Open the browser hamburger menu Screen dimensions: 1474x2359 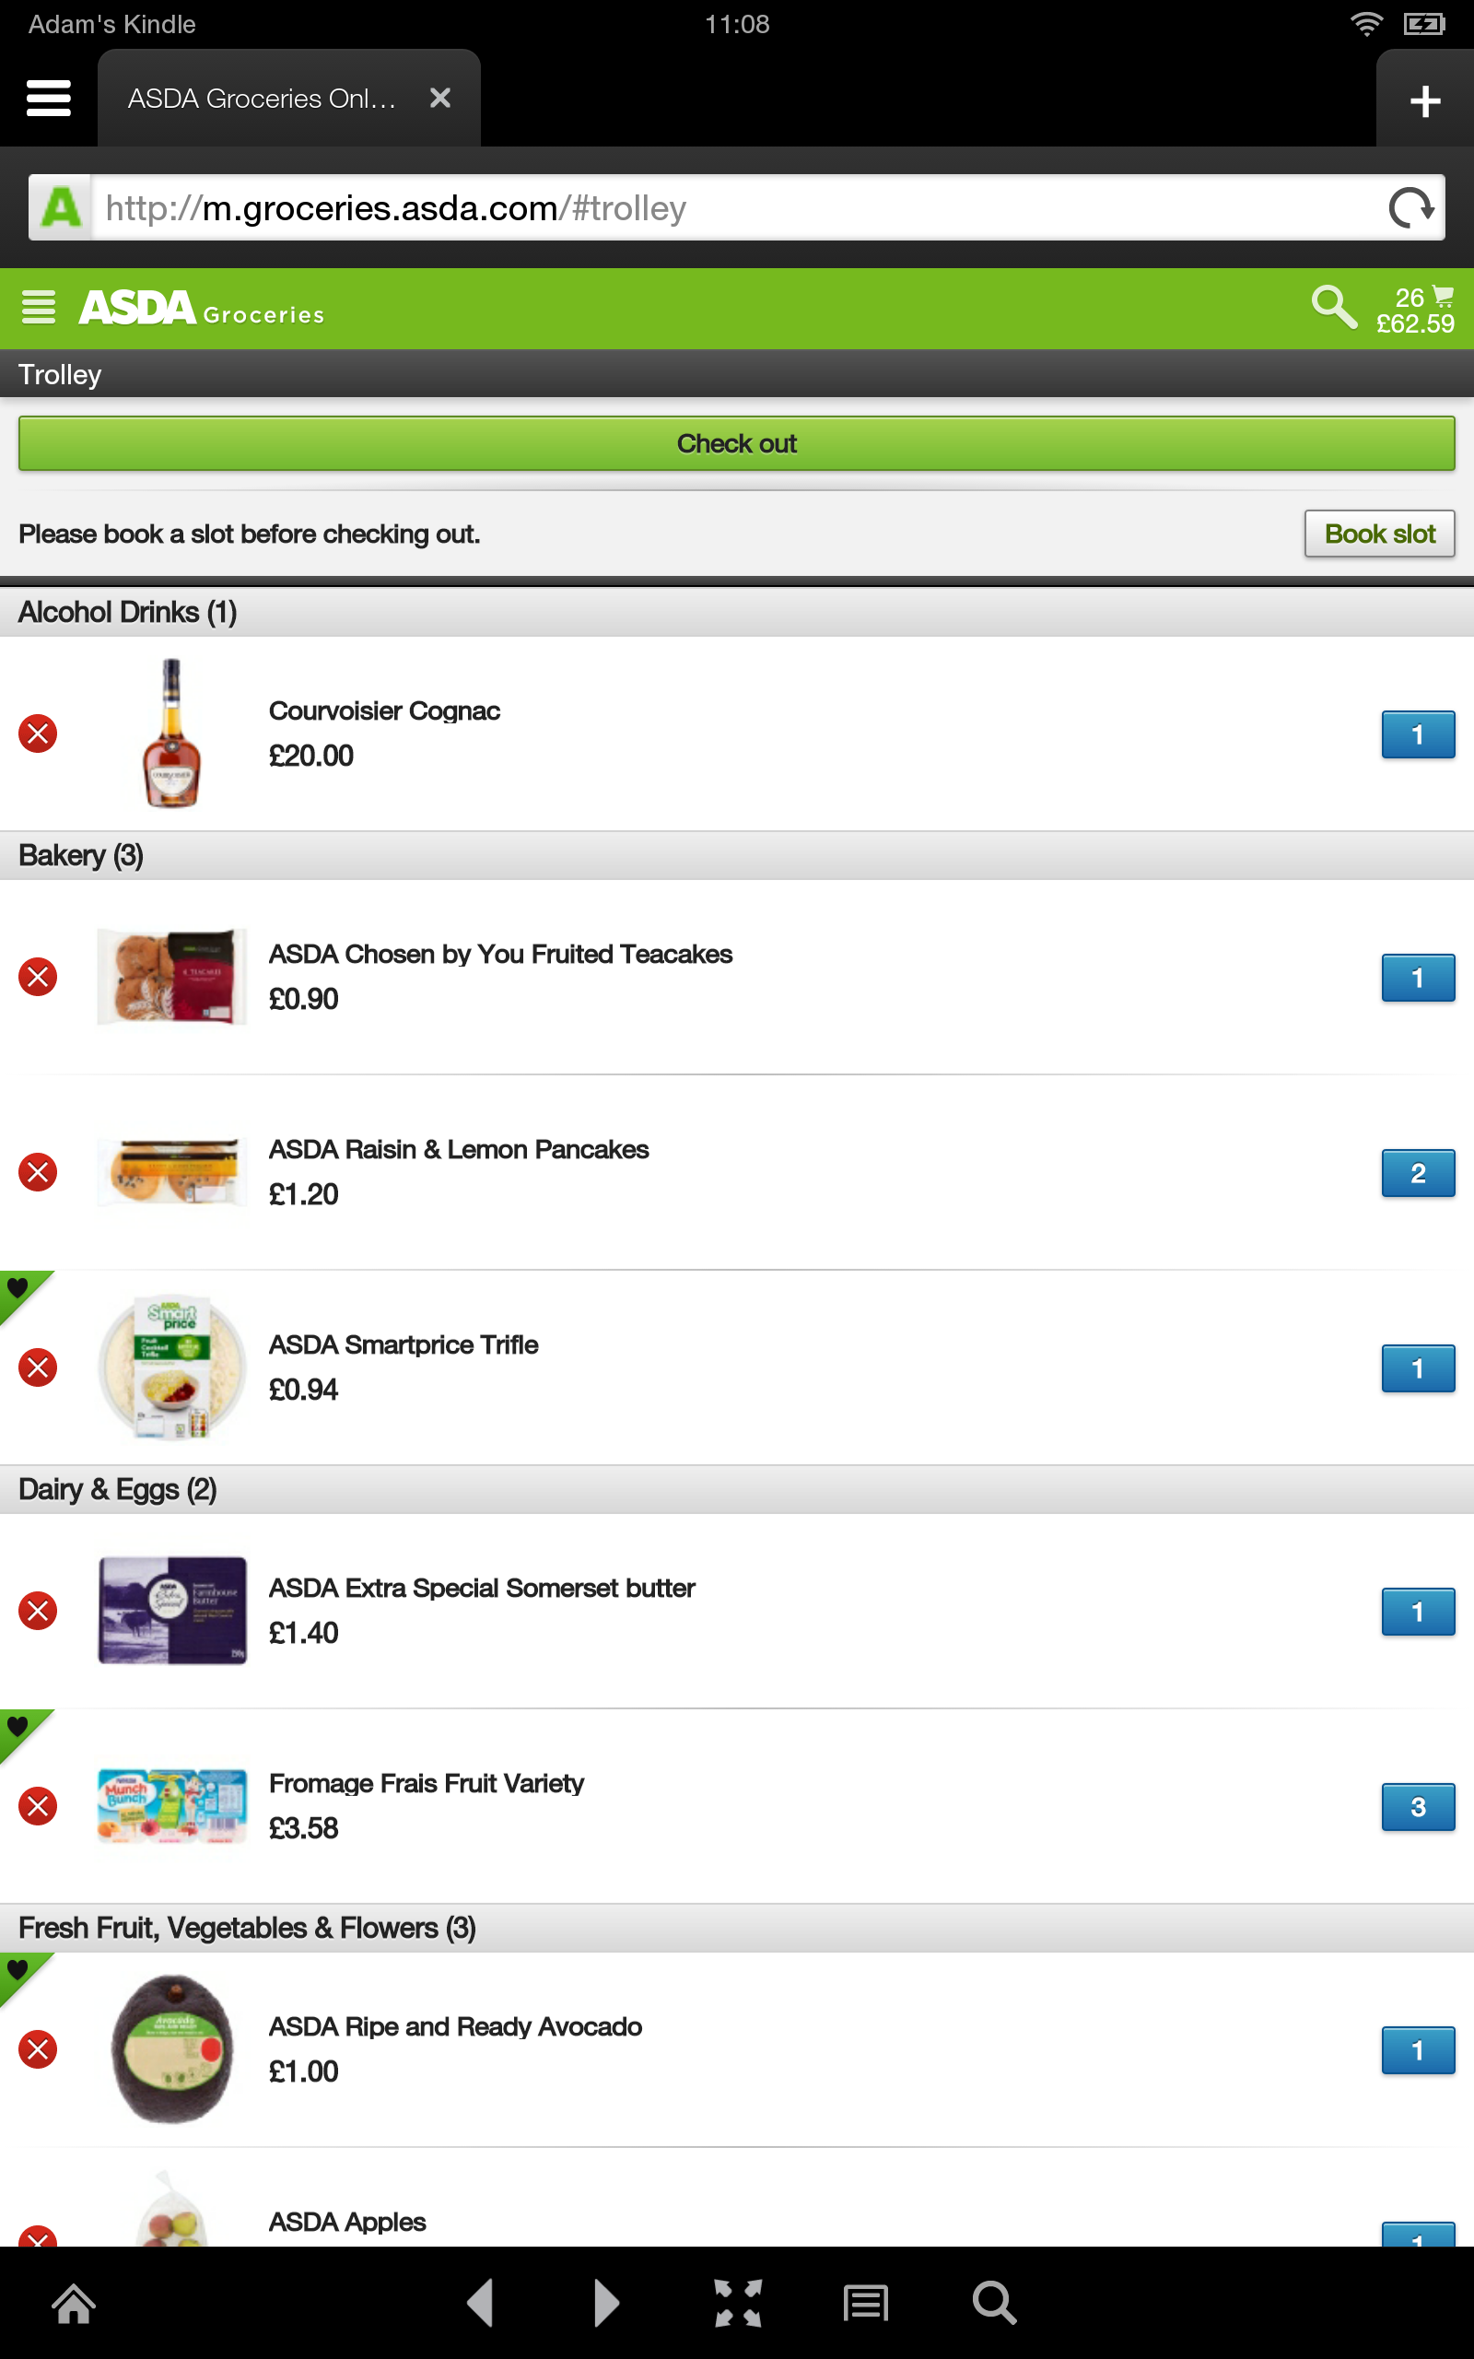48,98
